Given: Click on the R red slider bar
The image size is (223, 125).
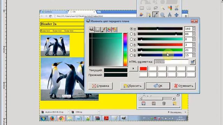Looking at the screenshot, I should [x=160, y=45].
